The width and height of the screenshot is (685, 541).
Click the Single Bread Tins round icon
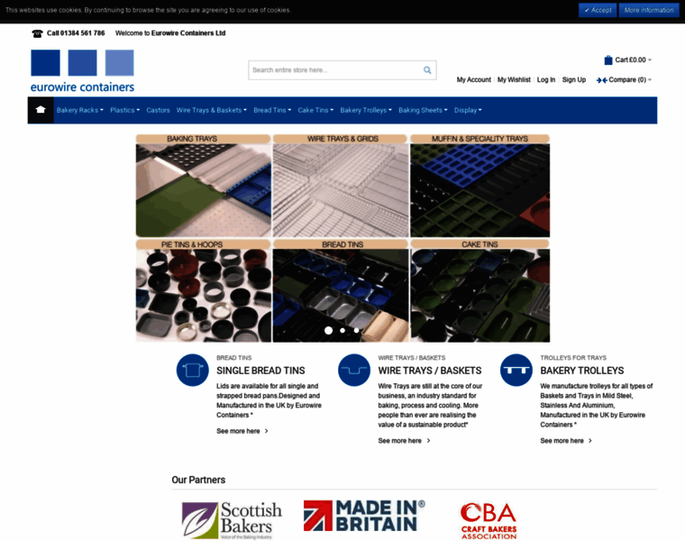pos(193,371)
